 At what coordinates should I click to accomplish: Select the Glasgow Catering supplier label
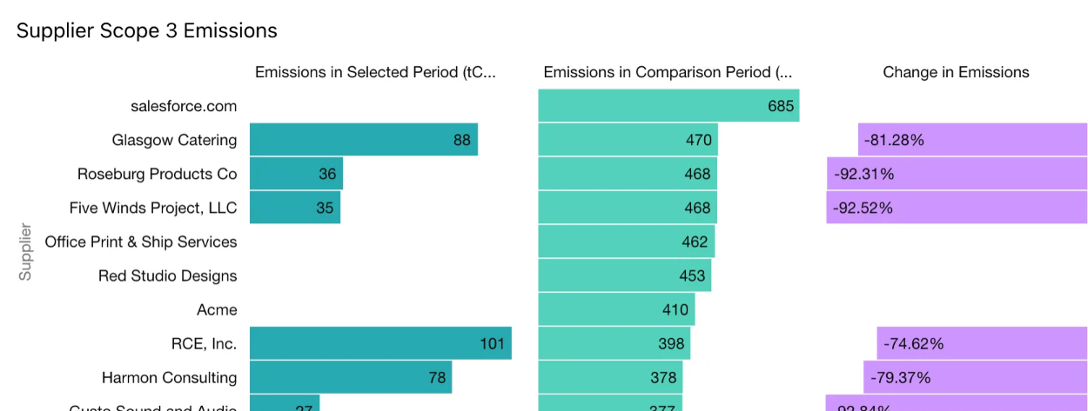click(x=174, y=140)
